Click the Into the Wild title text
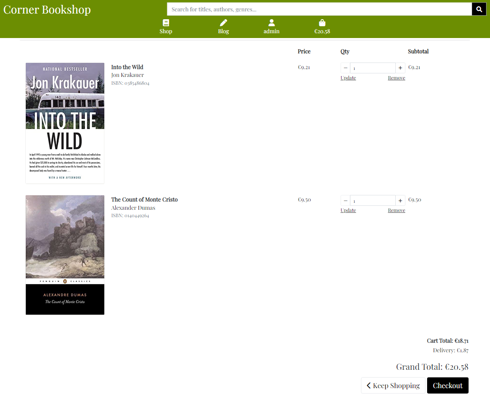Image resolution: width=490 pixels, height=420 pixels. (127, 67)
